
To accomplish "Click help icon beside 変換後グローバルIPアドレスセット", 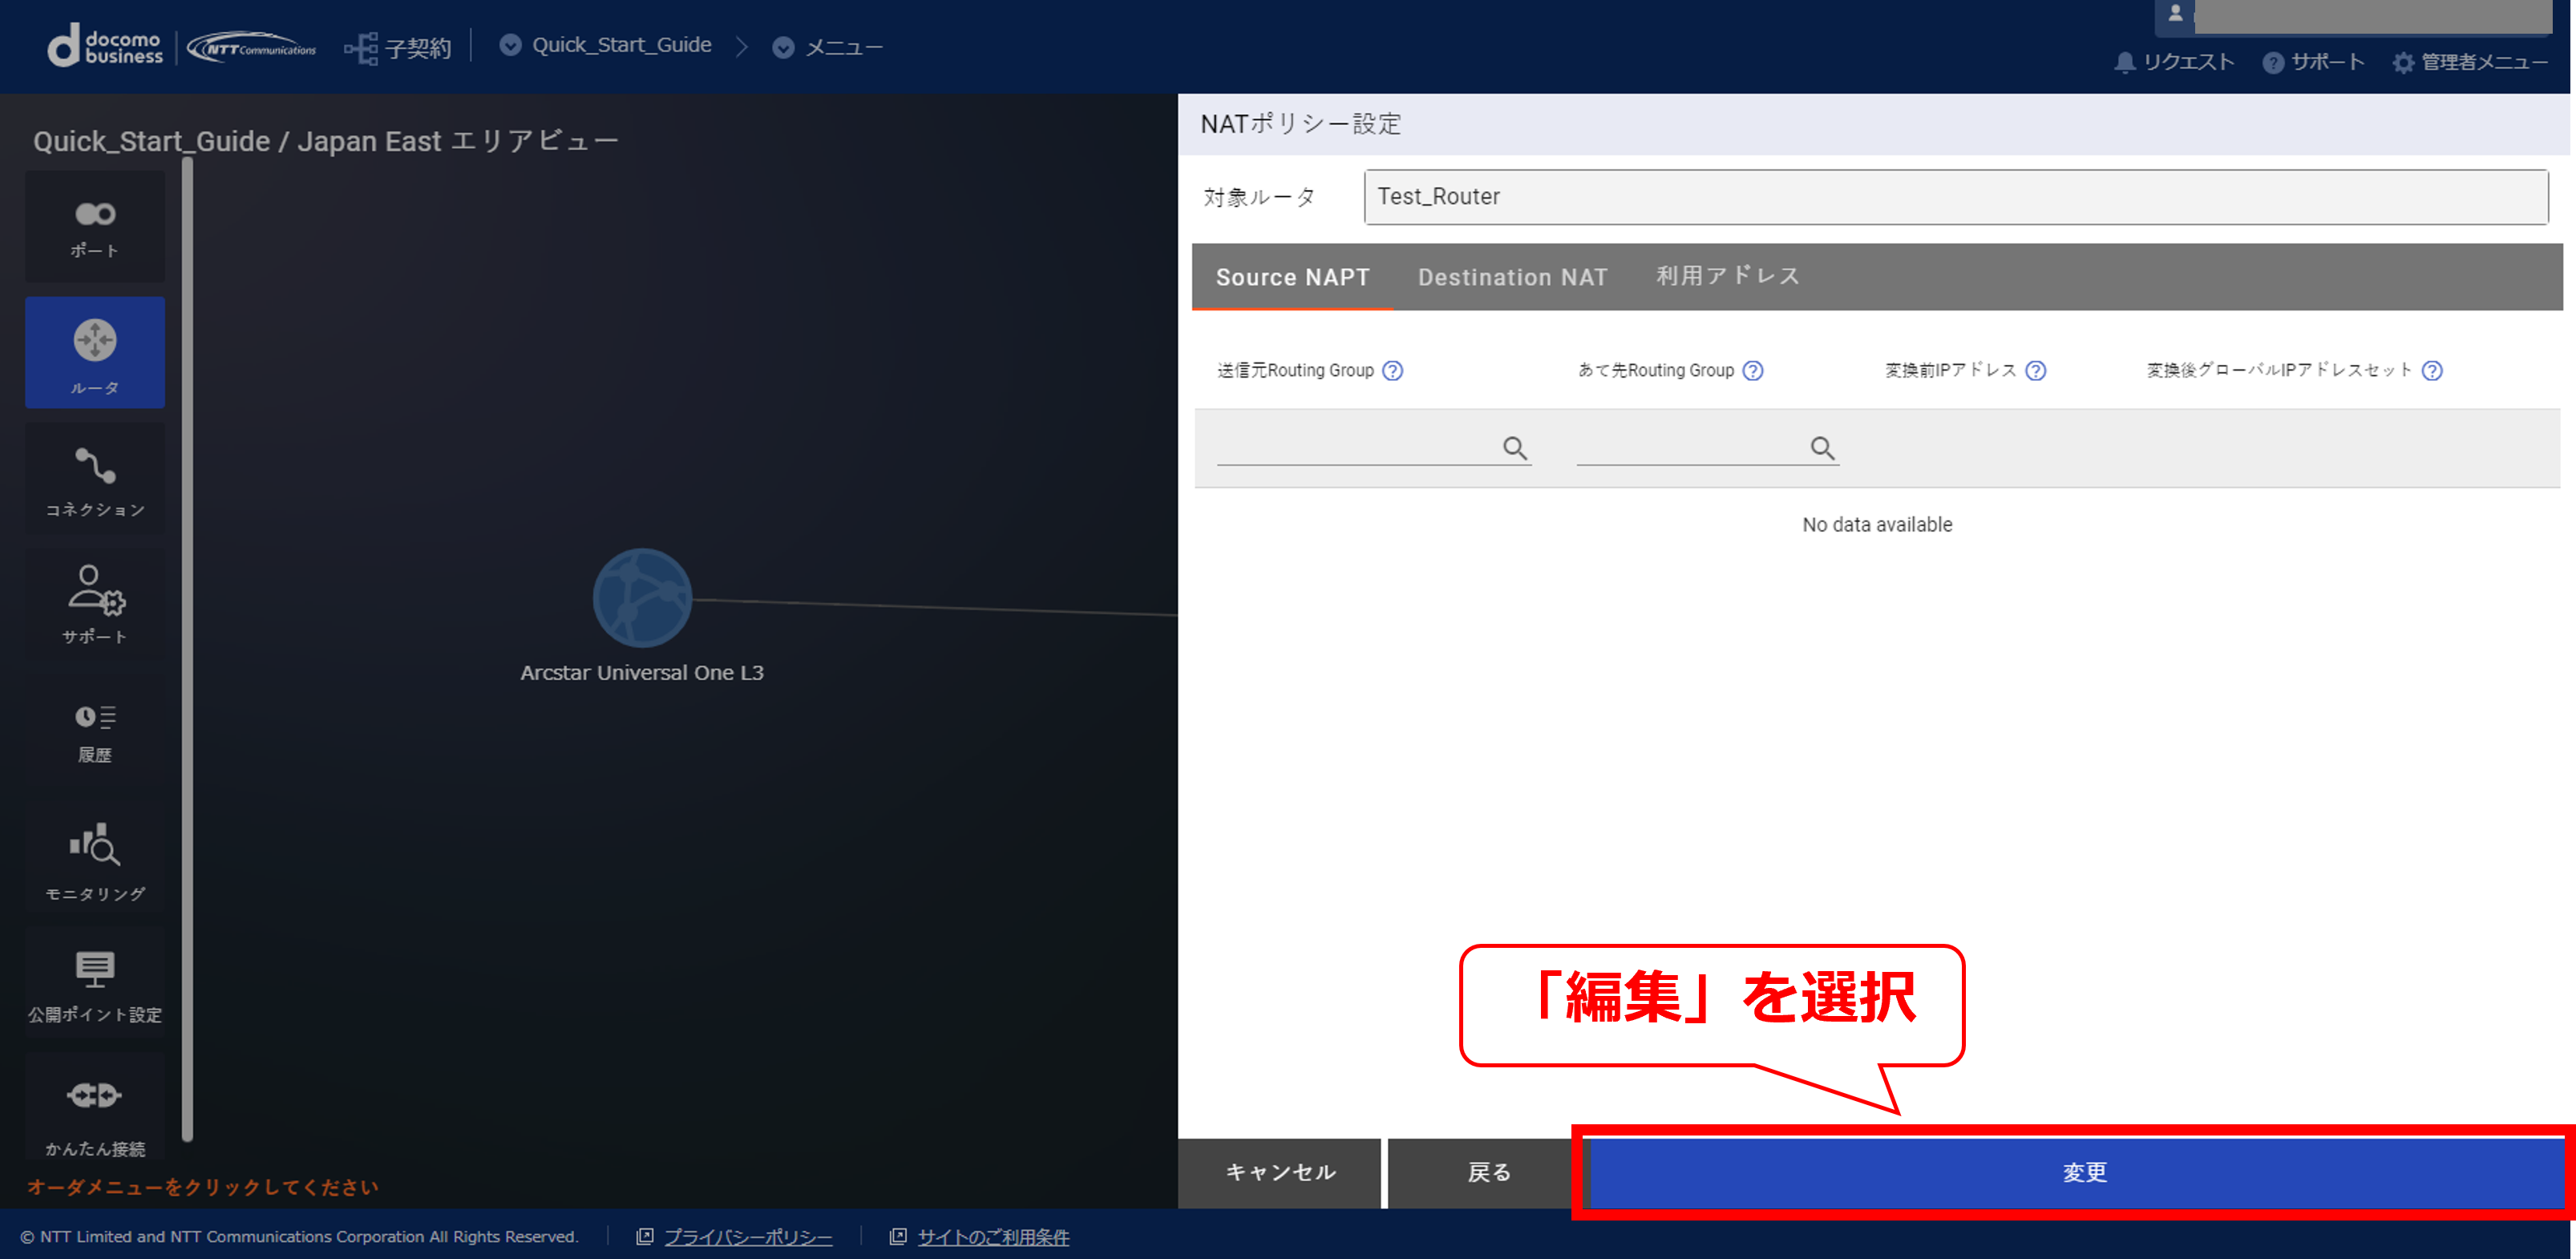I will tap(2433, 371).
